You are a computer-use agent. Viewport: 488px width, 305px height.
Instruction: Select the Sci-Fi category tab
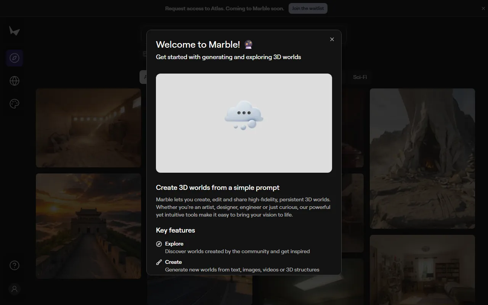[x=360, y=77]
